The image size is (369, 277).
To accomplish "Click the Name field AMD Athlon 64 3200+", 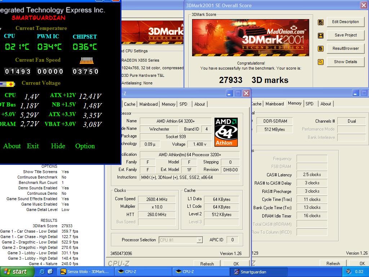I will (x=175, y=121).
